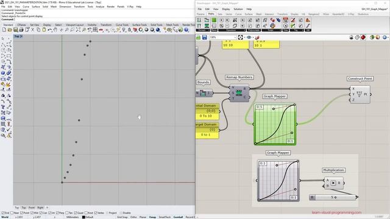The width and height of the screenshot is (390, 219).
Task: Click the Cut scissors icon in Rhino
Action: pos(32,30)
